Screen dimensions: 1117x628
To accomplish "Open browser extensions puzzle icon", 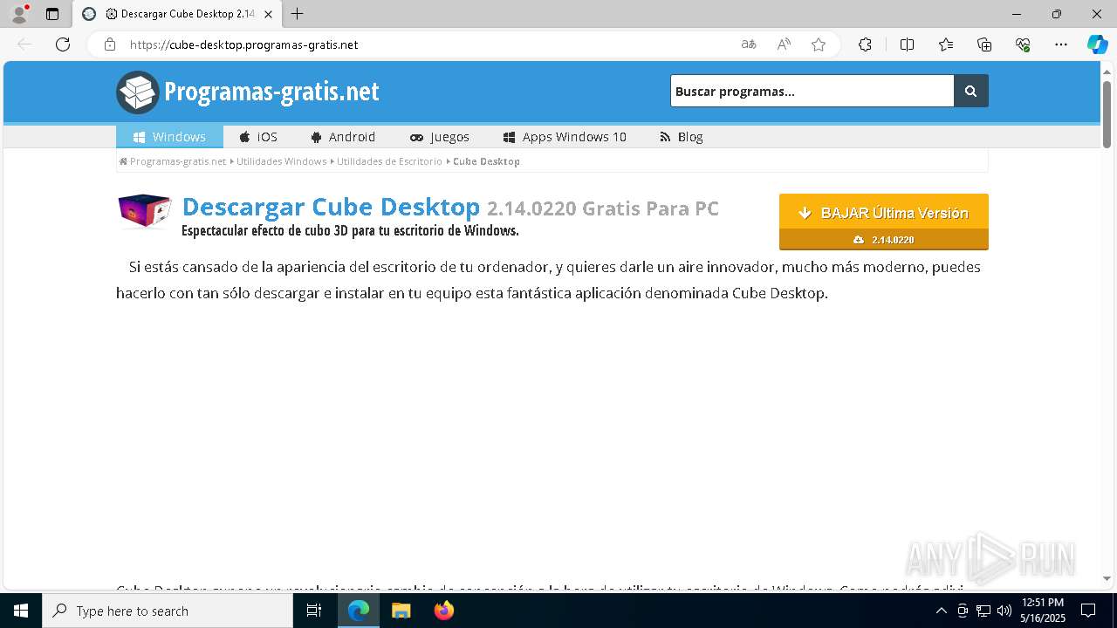I will pyautogui.click(x=865, y=44).
